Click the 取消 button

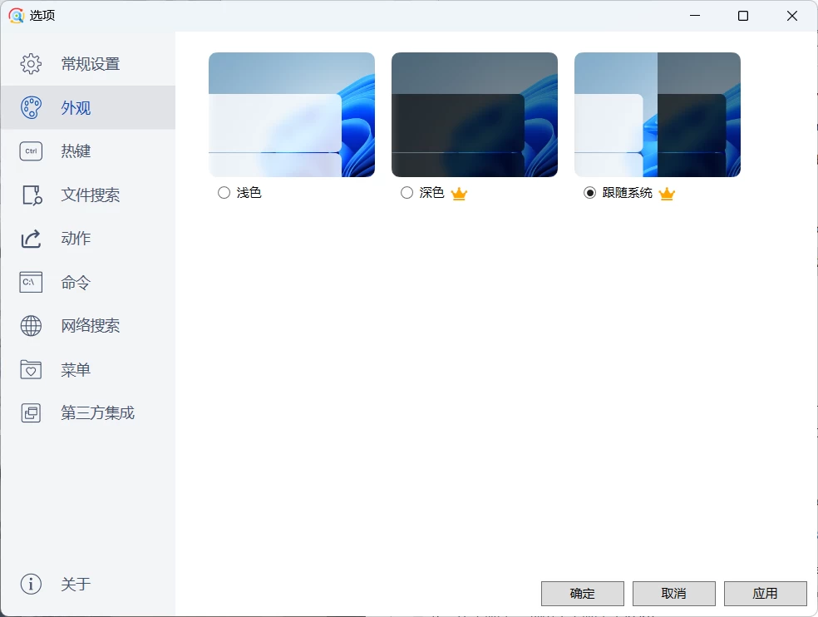coord(673,594)
